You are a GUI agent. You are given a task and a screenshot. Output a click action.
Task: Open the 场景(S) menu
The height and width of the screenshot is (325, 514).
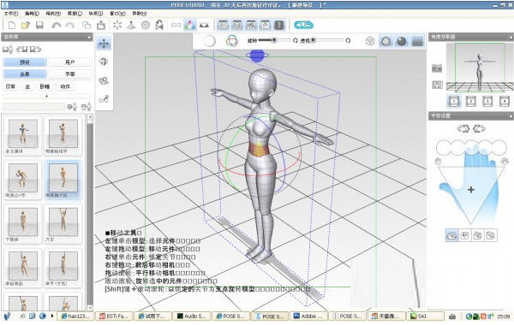96,14
